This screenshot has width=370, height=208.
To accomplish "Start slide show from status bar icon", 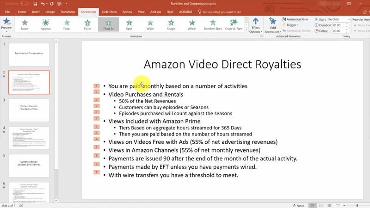I will (338, 205).
